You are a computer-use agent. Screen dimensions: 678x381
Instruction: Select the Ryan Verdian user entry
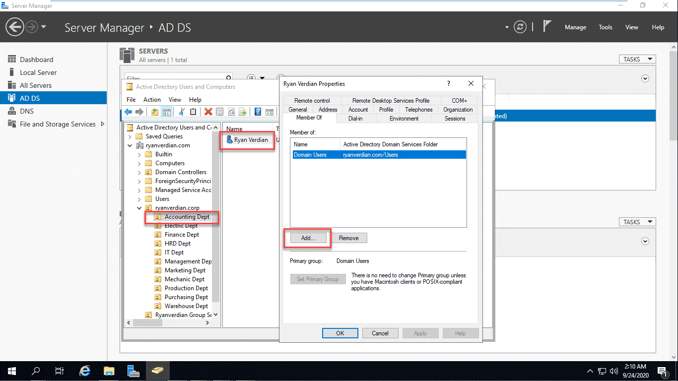[247, 140]
